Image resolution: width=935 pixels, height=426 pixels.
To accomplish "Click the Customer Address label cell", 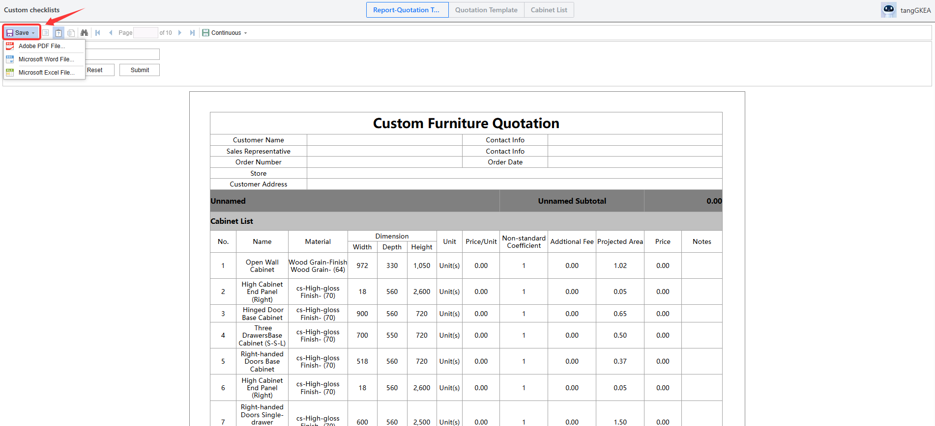I will coord(259,184).
